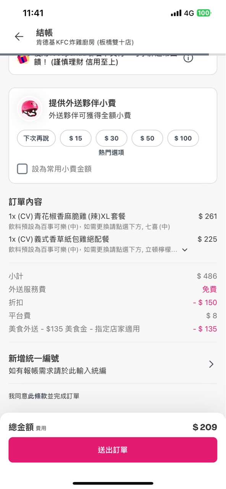Tap the signal strength bars icon
This screenshot has height=489, width=226.
176,13
